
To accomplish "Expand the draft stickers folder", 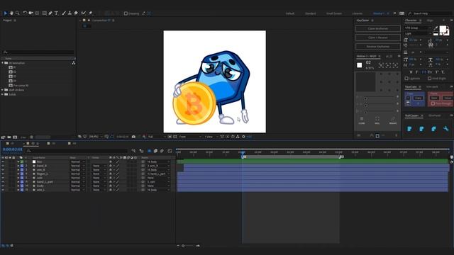I will click(3, 90).
